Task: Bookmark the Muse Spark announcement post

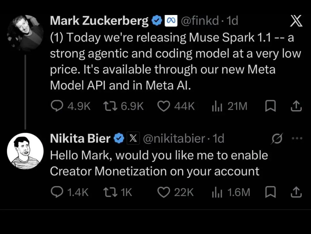Action: 270,106
